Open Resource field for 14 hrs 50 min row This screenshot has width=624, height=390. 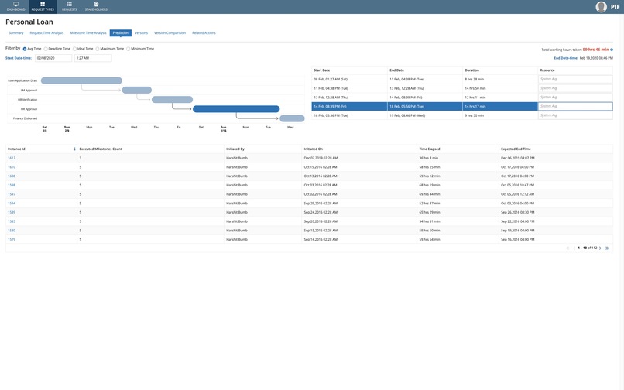(x=575, y=88)
